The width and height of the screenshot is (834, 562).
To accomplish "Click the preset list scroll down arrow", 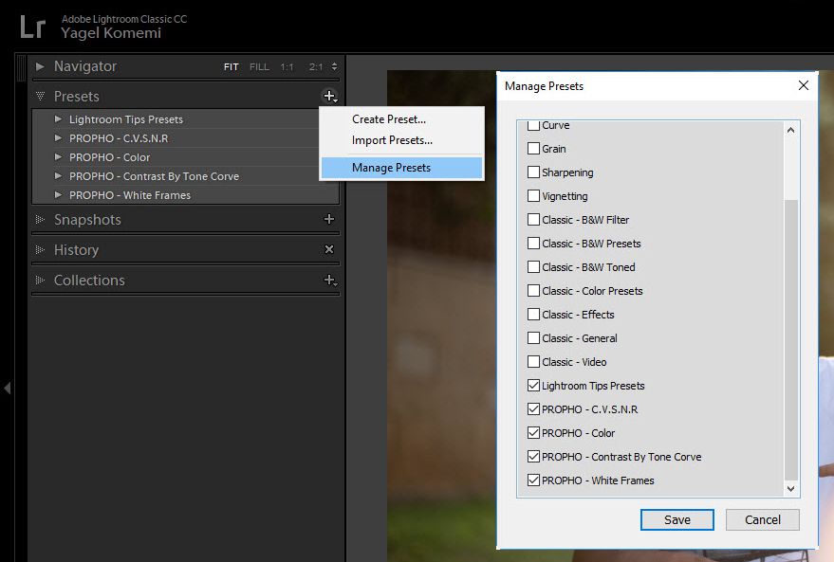I will click(x=791, y=489).
